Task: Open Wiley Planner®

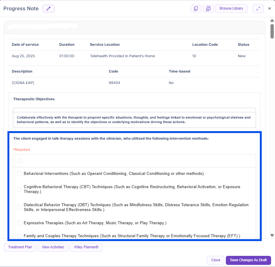Action: click(86, 247)
